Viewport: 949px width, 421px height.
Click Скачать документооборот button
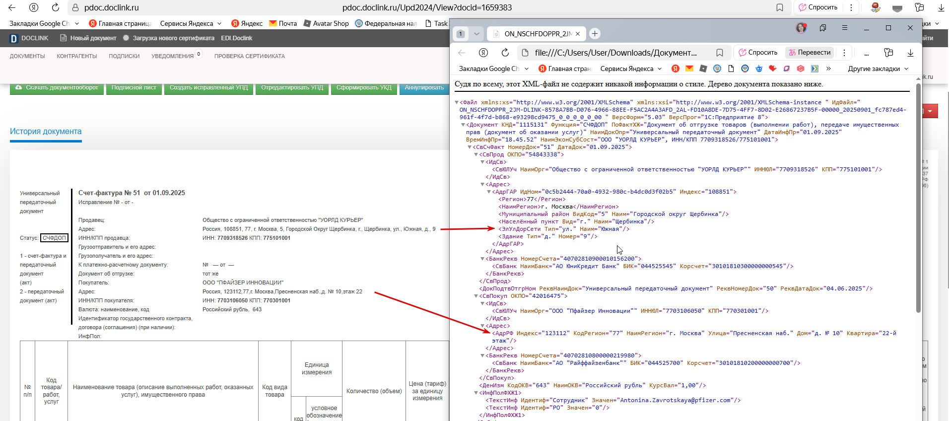pos(57,88)
